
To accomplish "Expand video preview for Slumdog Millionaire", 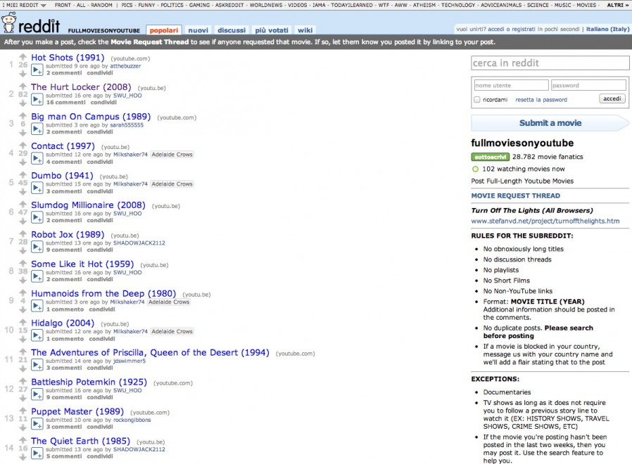I will tap(37, 217).
